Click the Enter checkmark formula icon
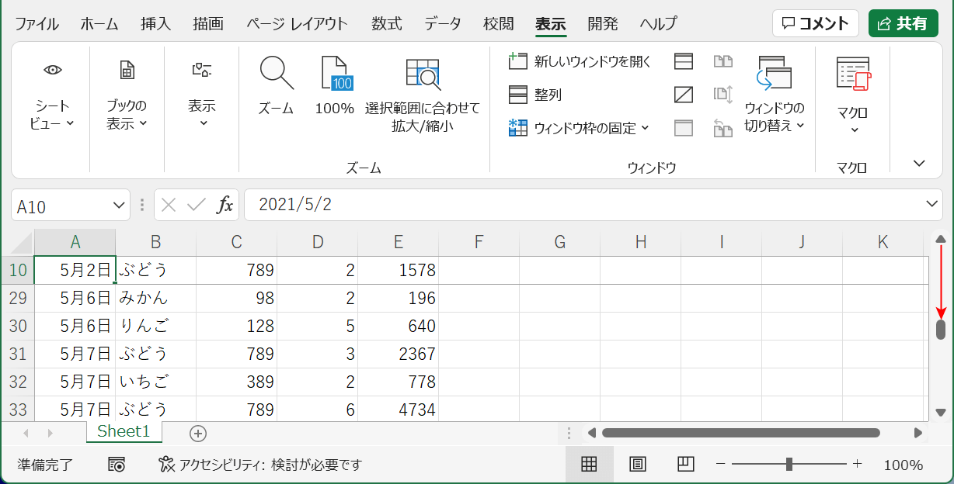The width and height of the screenshot is (954, 484). [x=197, y=206]
